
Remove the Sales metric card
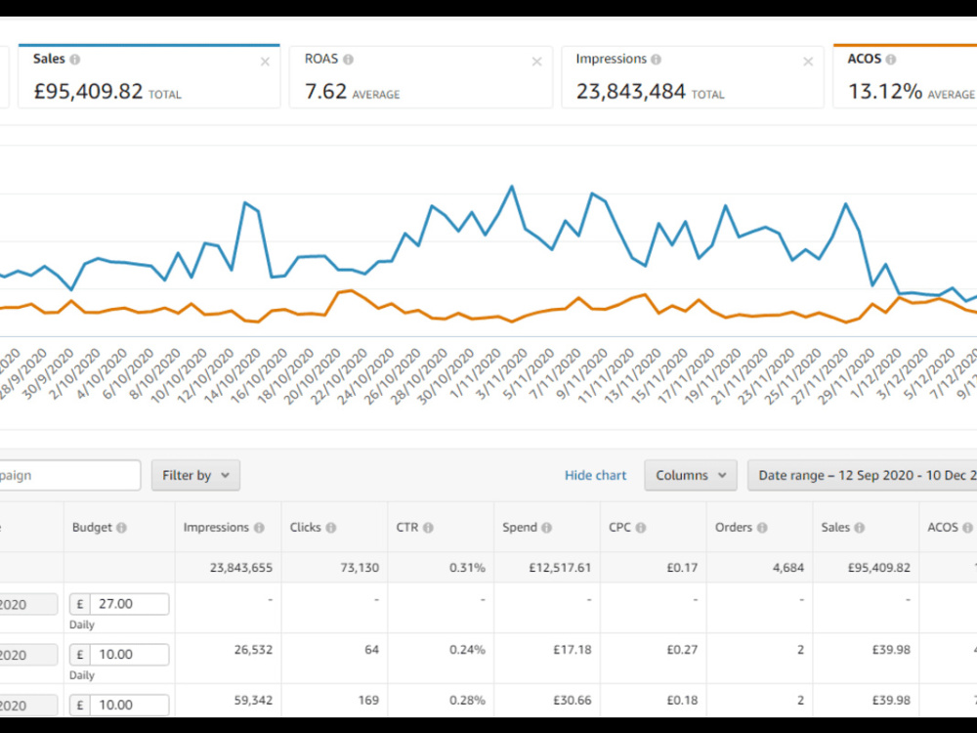[x=265, y=62]
